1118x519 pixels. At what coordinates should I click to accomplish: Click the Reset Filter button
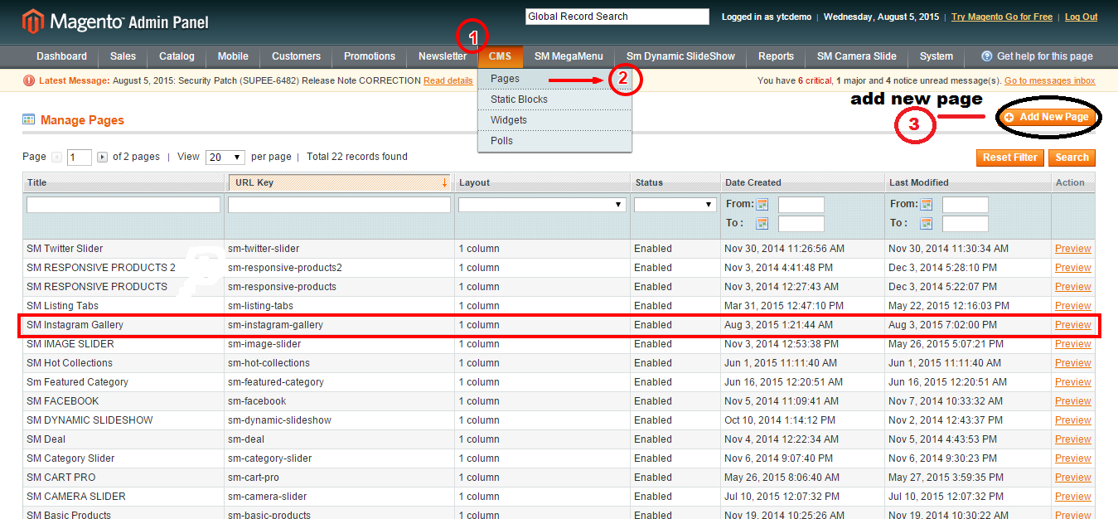tap(1010, 158)
